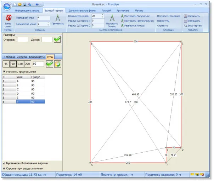Viewport: 214px width, 182px height.
Task: Select the 45 degree angle preset
Action: pyautogui.click(x=6, y=64)
